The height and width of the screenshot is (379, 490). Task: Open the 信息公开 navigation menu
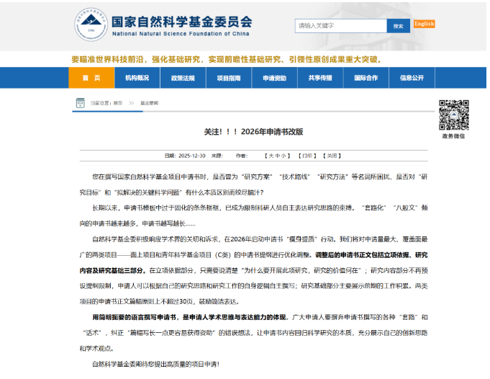(412, 78)
